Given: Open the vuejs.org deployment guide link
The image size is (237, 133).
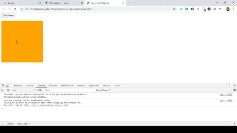Looking at the screenshot, I should (x=46, y=105).
